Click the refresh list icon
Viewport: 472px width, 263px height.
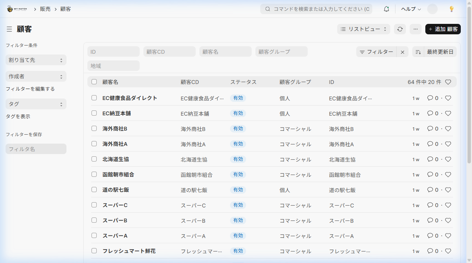(400, 29)
